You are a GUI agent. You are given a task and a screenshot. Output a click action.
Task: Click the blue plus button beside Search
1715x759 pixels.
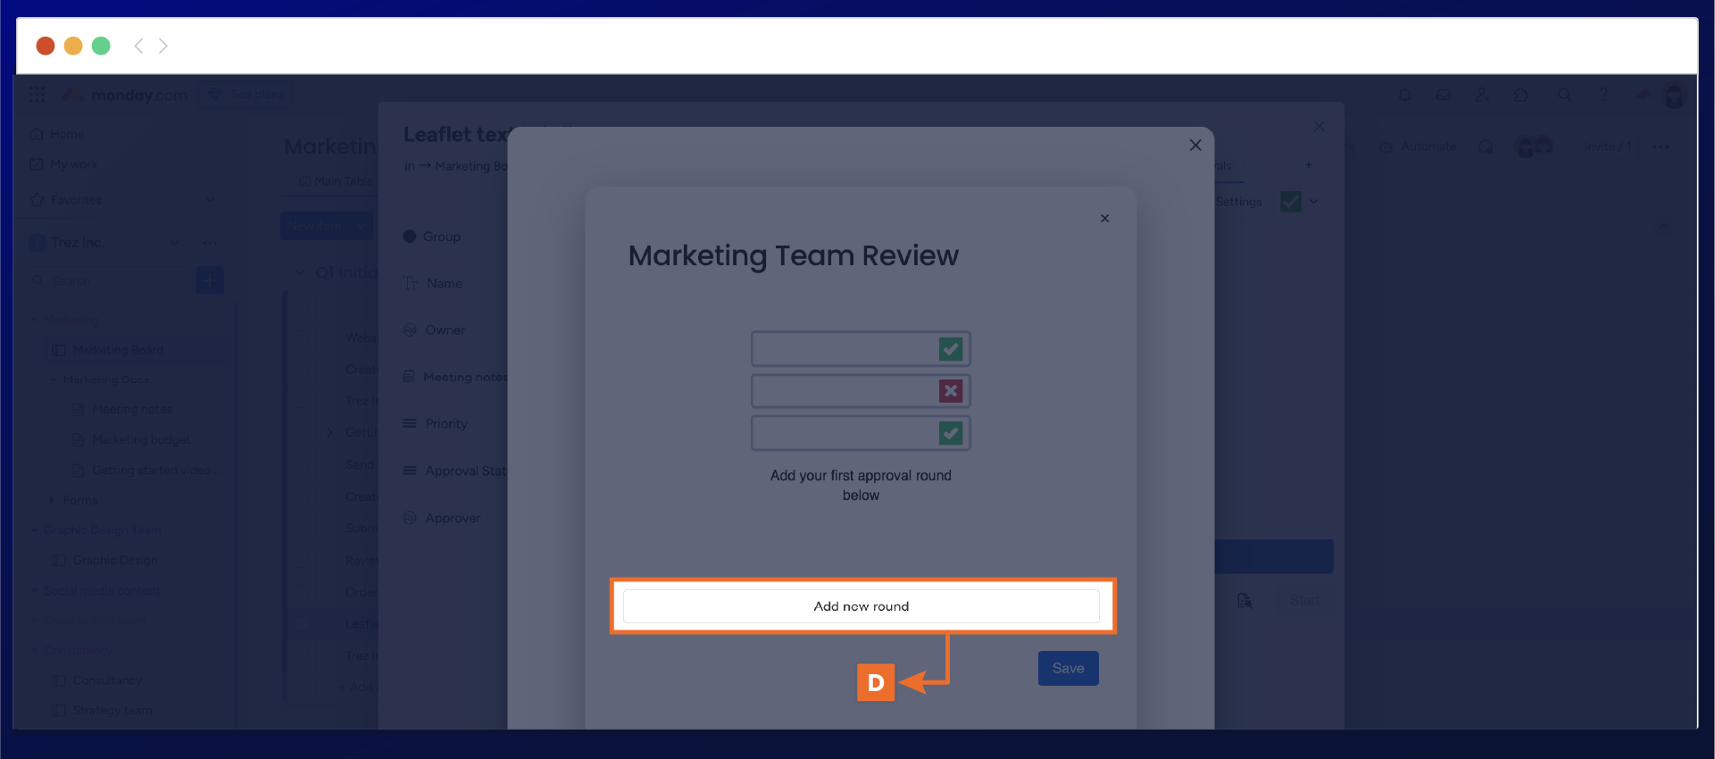pos(210,280)
